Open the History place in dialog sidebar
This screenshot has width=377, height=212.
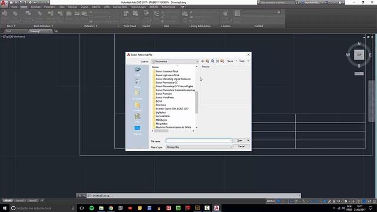137,82
